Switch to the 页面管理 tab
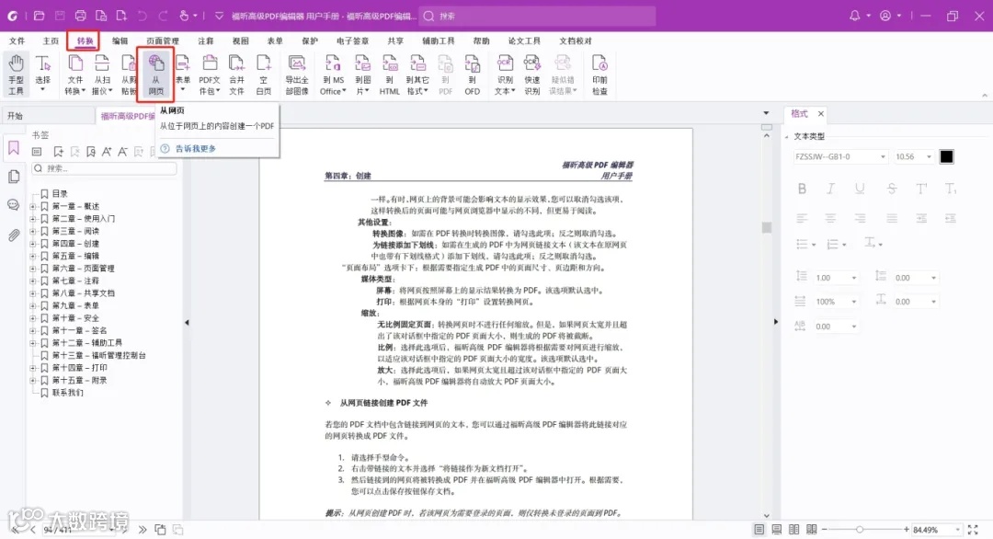 163,40
